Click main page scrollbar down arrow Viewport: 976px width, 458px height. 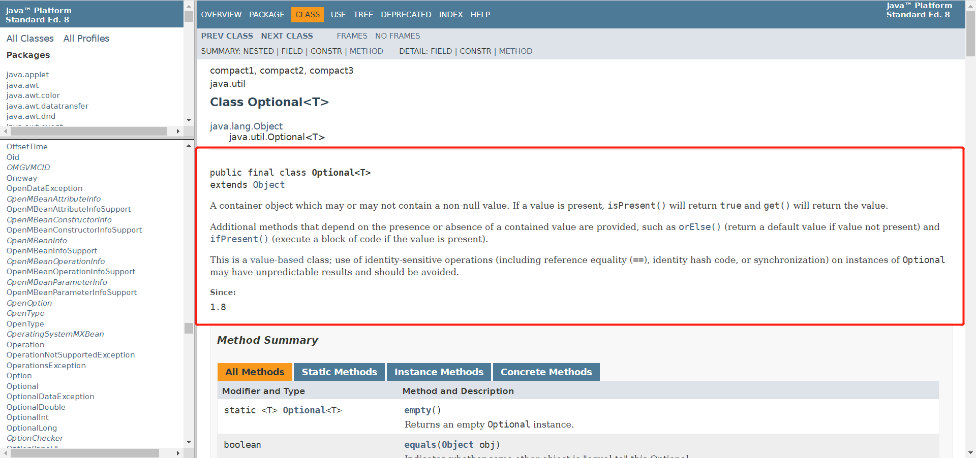pyautogui.click(x=970, y=453)
